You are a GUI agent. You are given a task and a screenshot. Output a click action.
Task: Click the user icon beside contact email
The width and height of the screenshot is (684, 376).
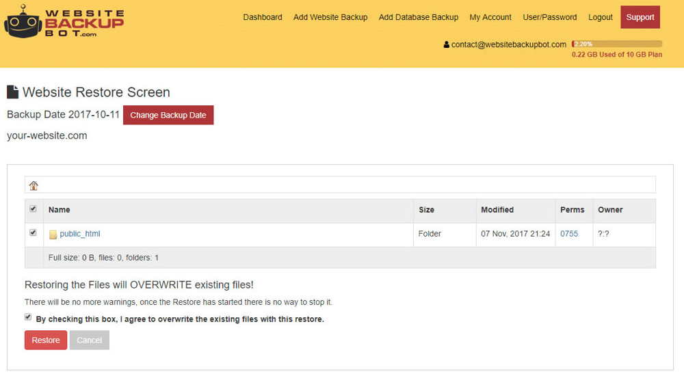pos(447,44)
